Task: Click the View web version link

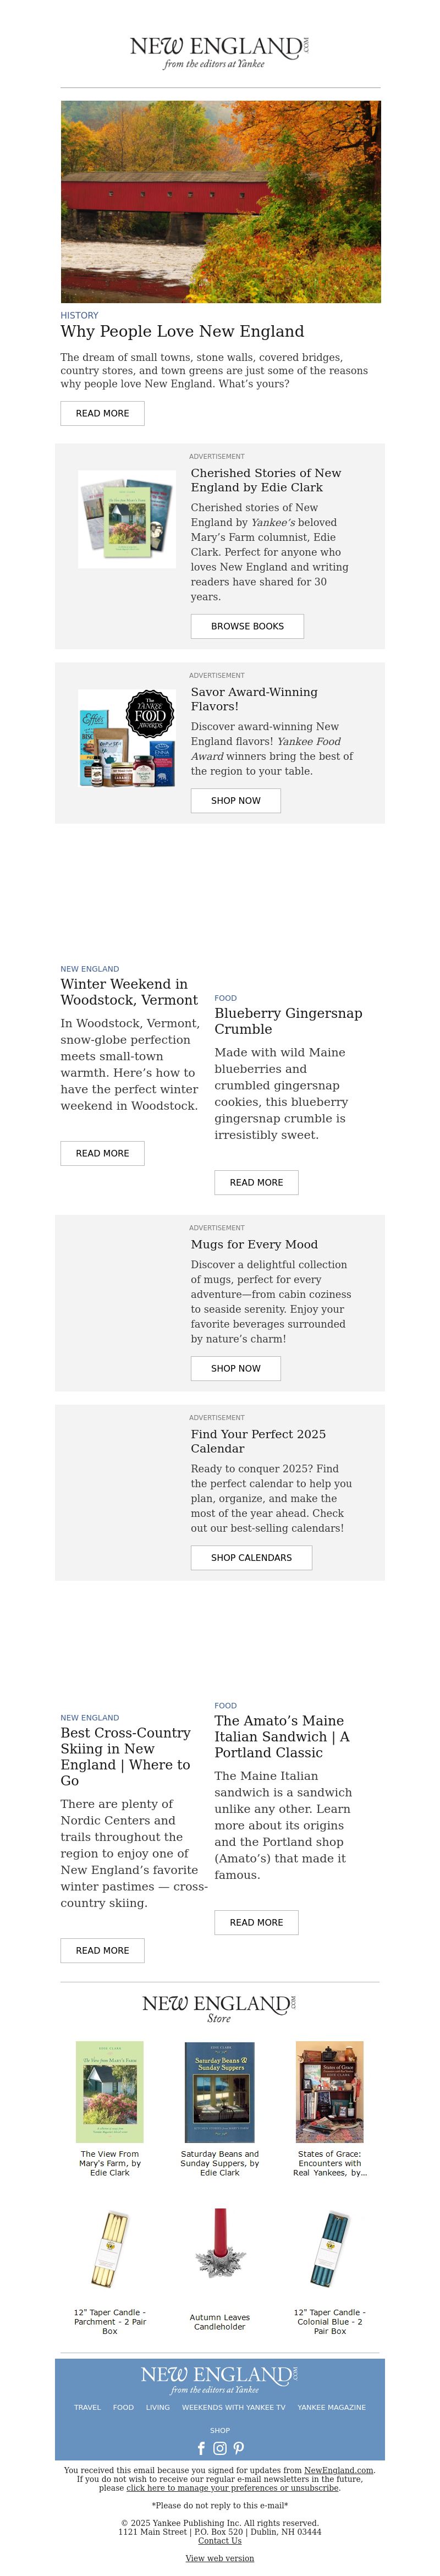Action: point(220,2558)
